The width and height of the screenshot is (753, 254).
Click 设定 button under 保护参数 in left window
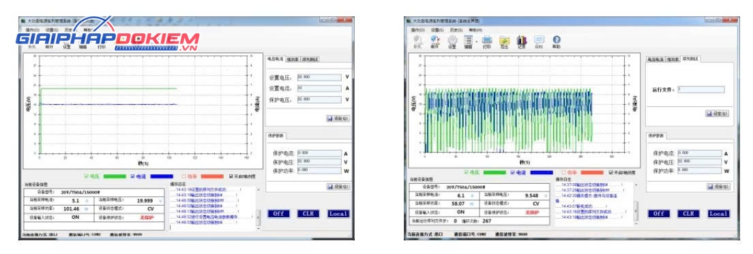click(338, 187)
